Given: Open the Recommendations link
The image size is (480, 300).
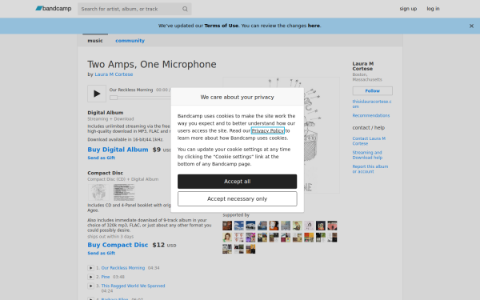Looking at the screenshot, I should pos(371,115).
